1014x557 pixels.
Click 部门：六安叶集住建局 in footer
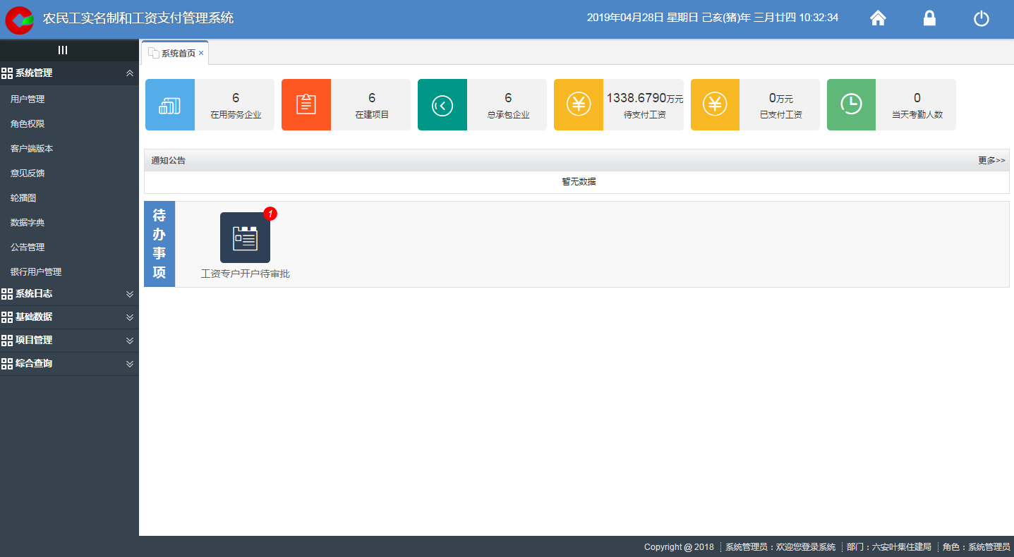pos(889,547)
